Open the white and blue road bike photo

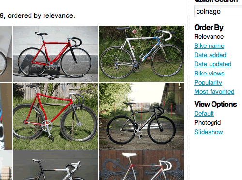point(141,54)
